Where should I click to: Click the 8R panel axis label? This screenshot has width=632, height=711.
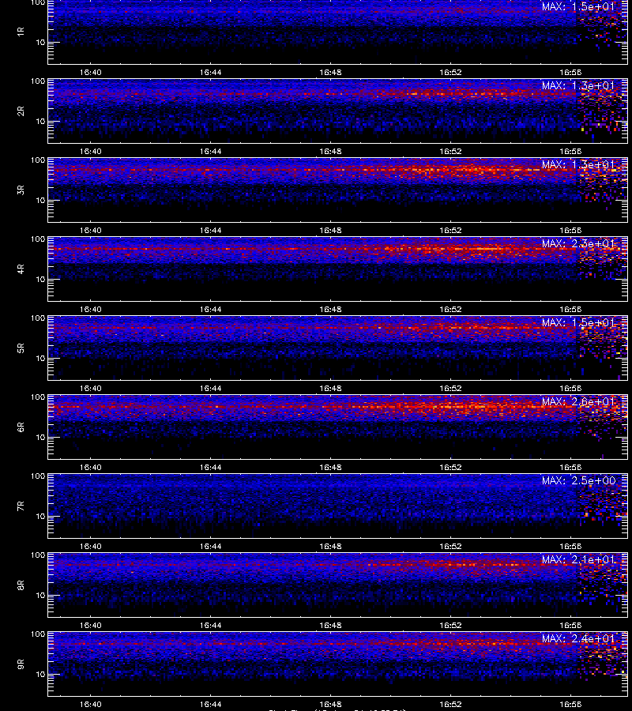pyautogui.click(x=21, y=585)
